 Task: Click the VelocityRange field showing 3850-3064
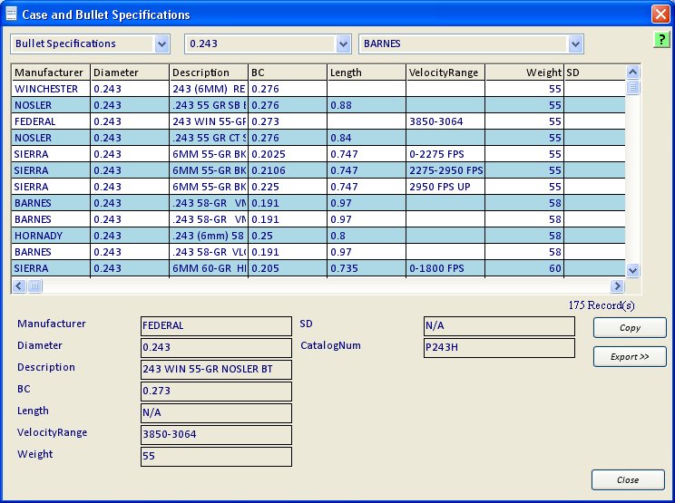(x=216, y=434)
